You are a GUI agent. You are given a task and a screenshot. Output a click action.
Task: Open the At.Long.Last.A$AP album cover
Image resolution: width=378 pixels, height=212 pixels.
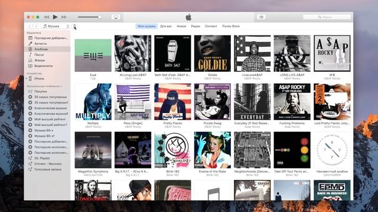tap(133, 54)
